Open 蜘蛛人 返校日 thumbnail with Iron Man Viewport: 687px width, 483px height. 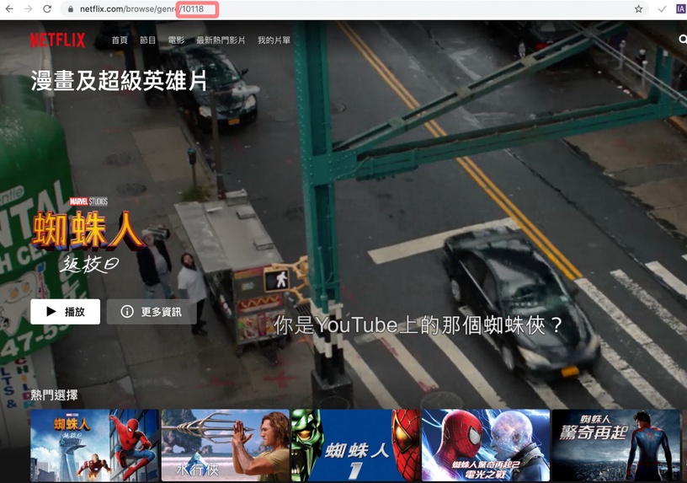[94, 445]
